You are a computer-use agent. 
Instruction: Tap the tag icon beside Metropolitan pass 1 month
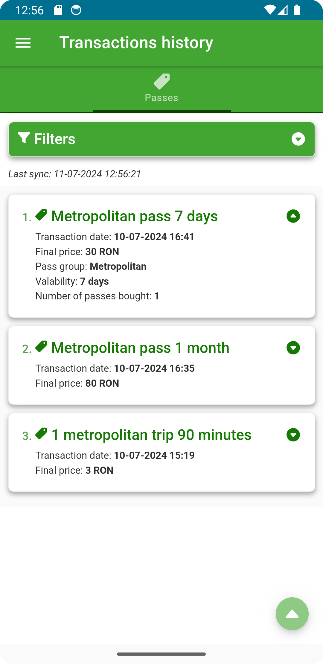coord(41,346)
